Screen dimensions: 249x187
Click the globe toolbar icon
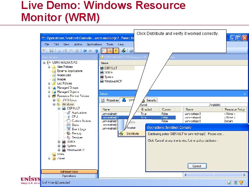[131, 51]
